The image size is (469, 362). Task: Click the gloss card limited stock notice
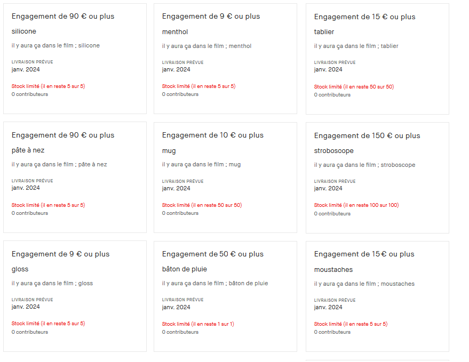(48, 324)
